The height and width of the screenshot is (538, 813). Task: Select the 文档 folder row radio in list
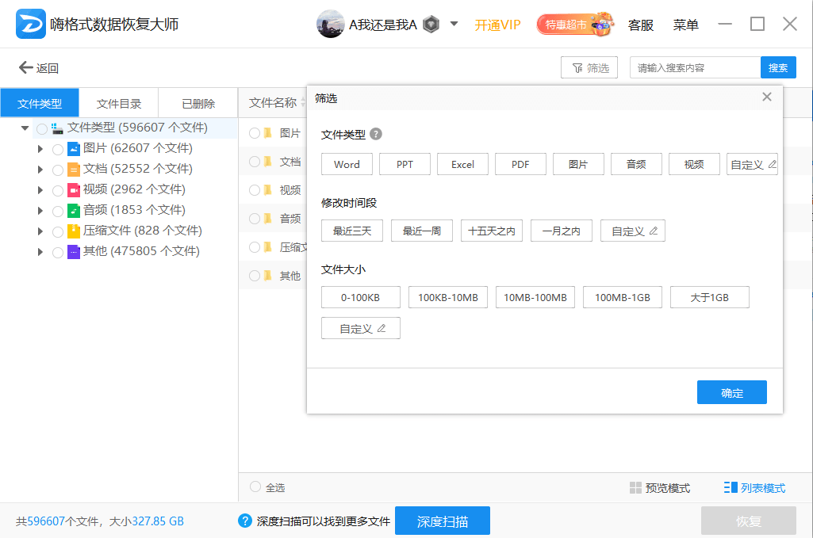point(255,162)
